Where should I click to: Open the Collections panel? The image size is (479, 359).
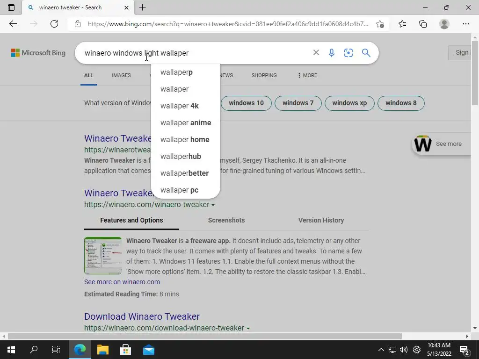click(x=423, y=24)
